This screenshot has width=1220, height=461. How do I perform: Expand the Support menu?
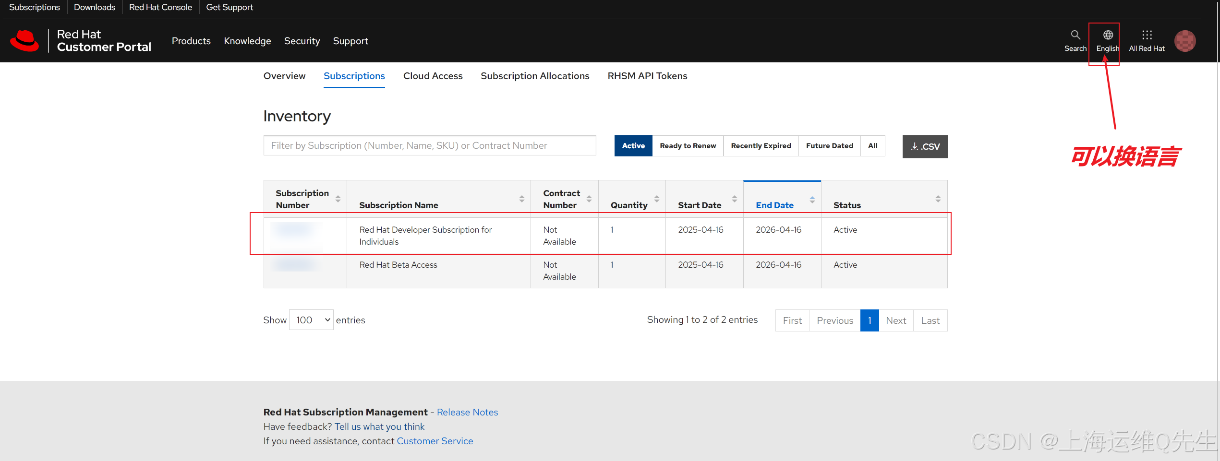click(x=350, y=41)
